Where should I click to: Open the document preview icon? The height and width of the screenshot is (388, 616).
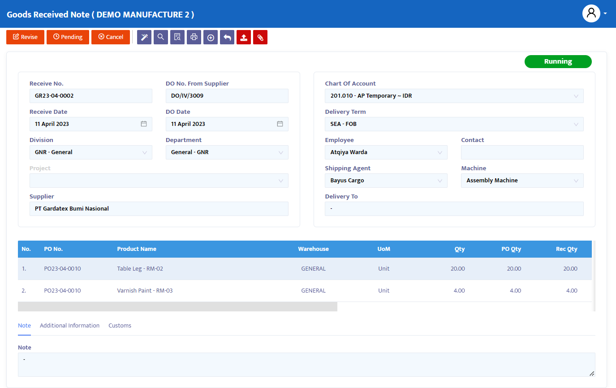coord(177,37)
